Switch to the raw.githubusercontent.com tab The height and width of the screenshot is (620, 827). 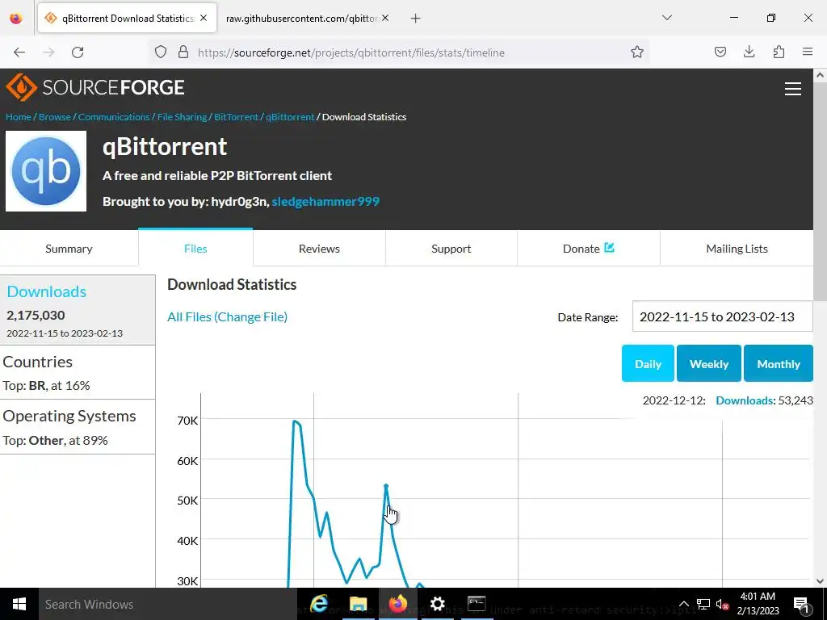302,19
